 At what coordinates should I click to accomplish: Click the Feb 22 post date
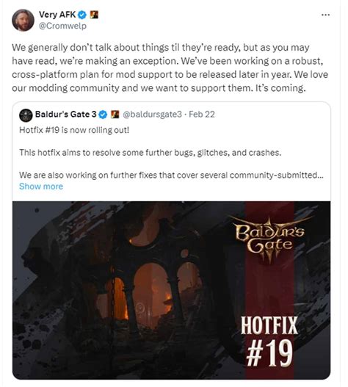[202, 115]
